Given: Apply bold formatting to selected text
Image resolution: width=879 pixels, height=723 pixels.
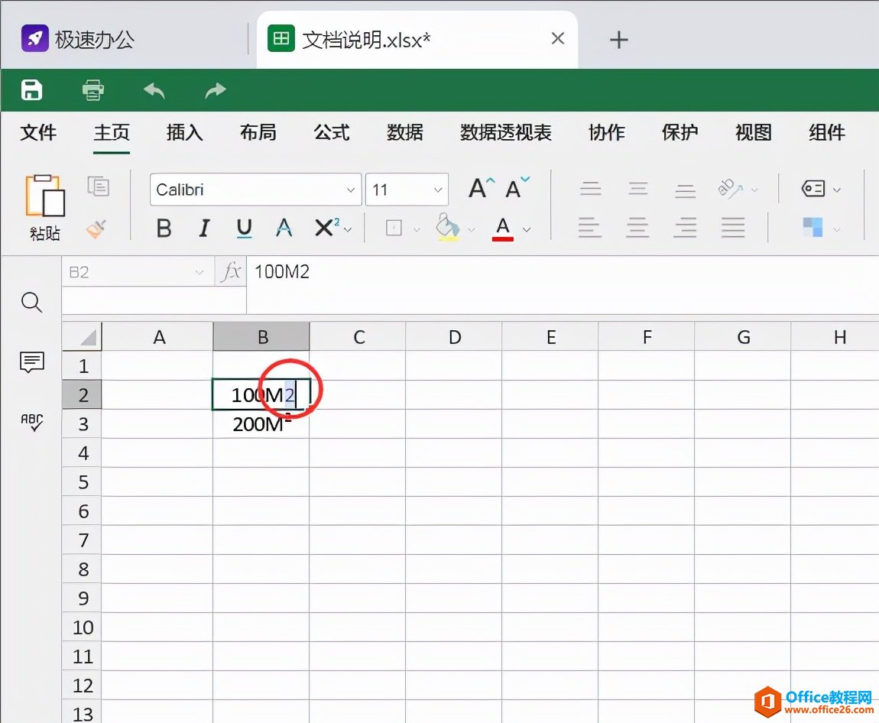Looking at the screenshot, I should (x=163, y=228).
